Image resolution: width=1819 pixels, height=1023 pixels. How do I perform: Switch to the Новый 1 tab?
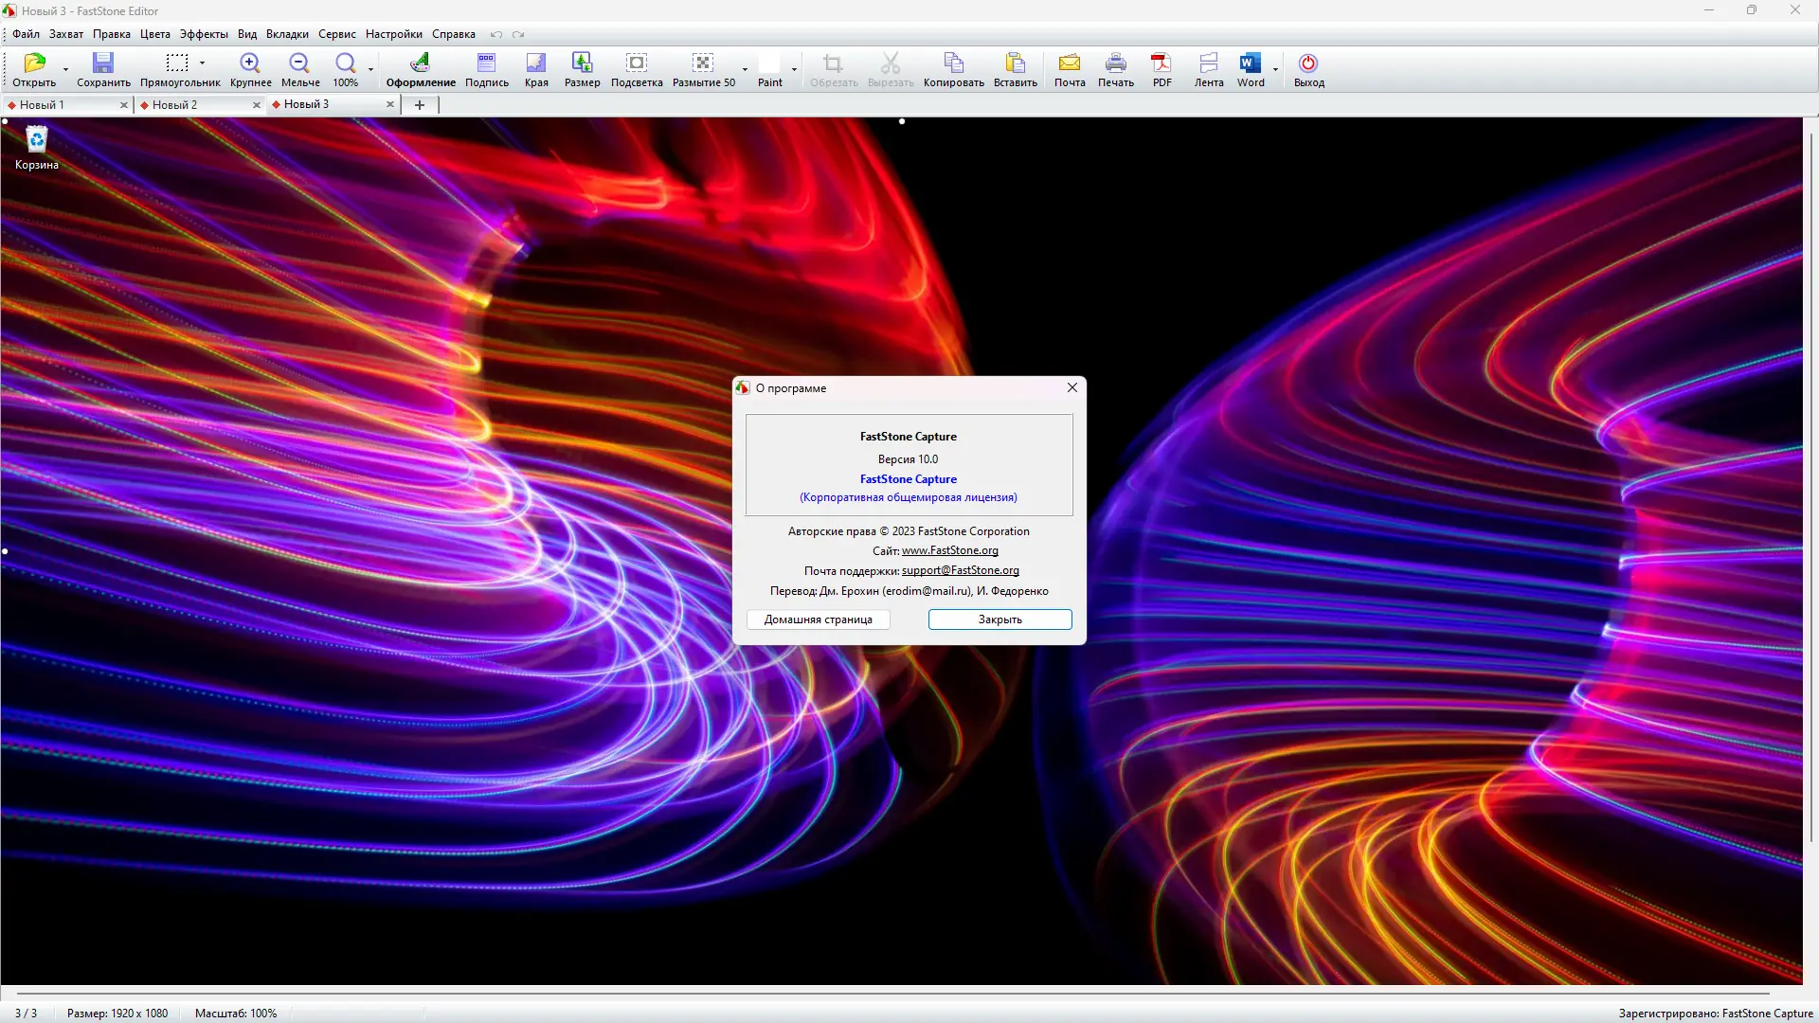click(x=43, y=105)
